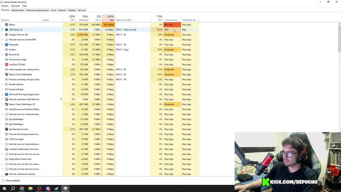Image resolution: width=341 pixels, height=192 pixels.
Task: Open the taskbar search icon
Action: coord(13,189)
